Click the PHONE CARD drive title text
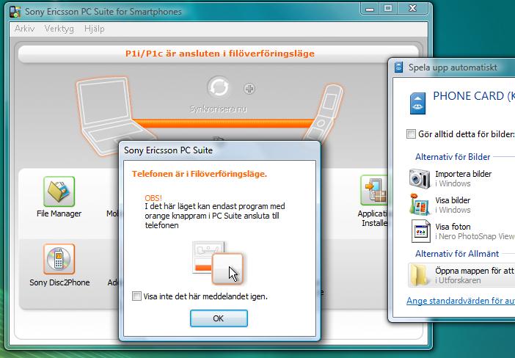 tap(474, 96)
